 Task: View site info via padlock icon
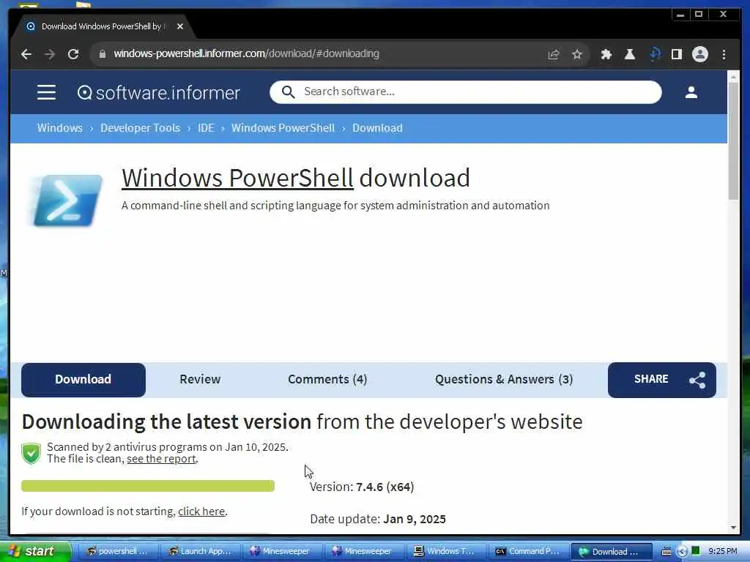pos(102,54)
